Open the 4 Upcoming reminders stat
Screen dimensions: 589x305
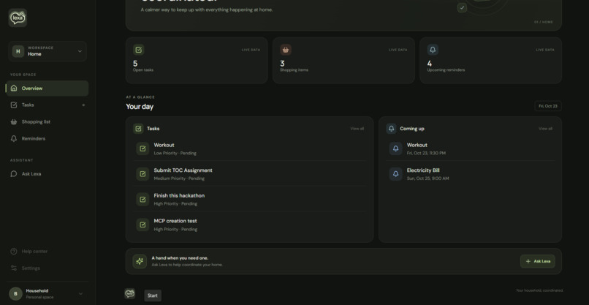tap(490, 60)
